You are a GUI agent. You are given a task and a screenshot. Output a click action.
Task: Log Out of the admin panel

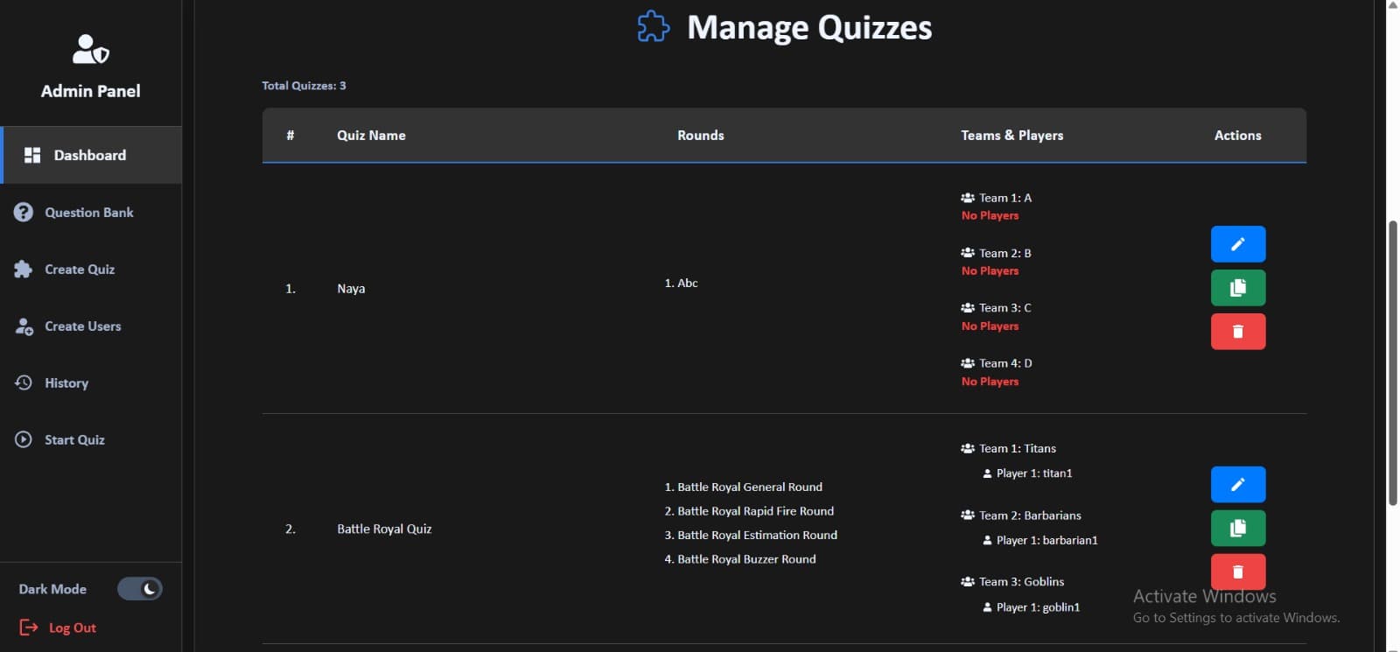pyautogui.click(x=72, y=627)
